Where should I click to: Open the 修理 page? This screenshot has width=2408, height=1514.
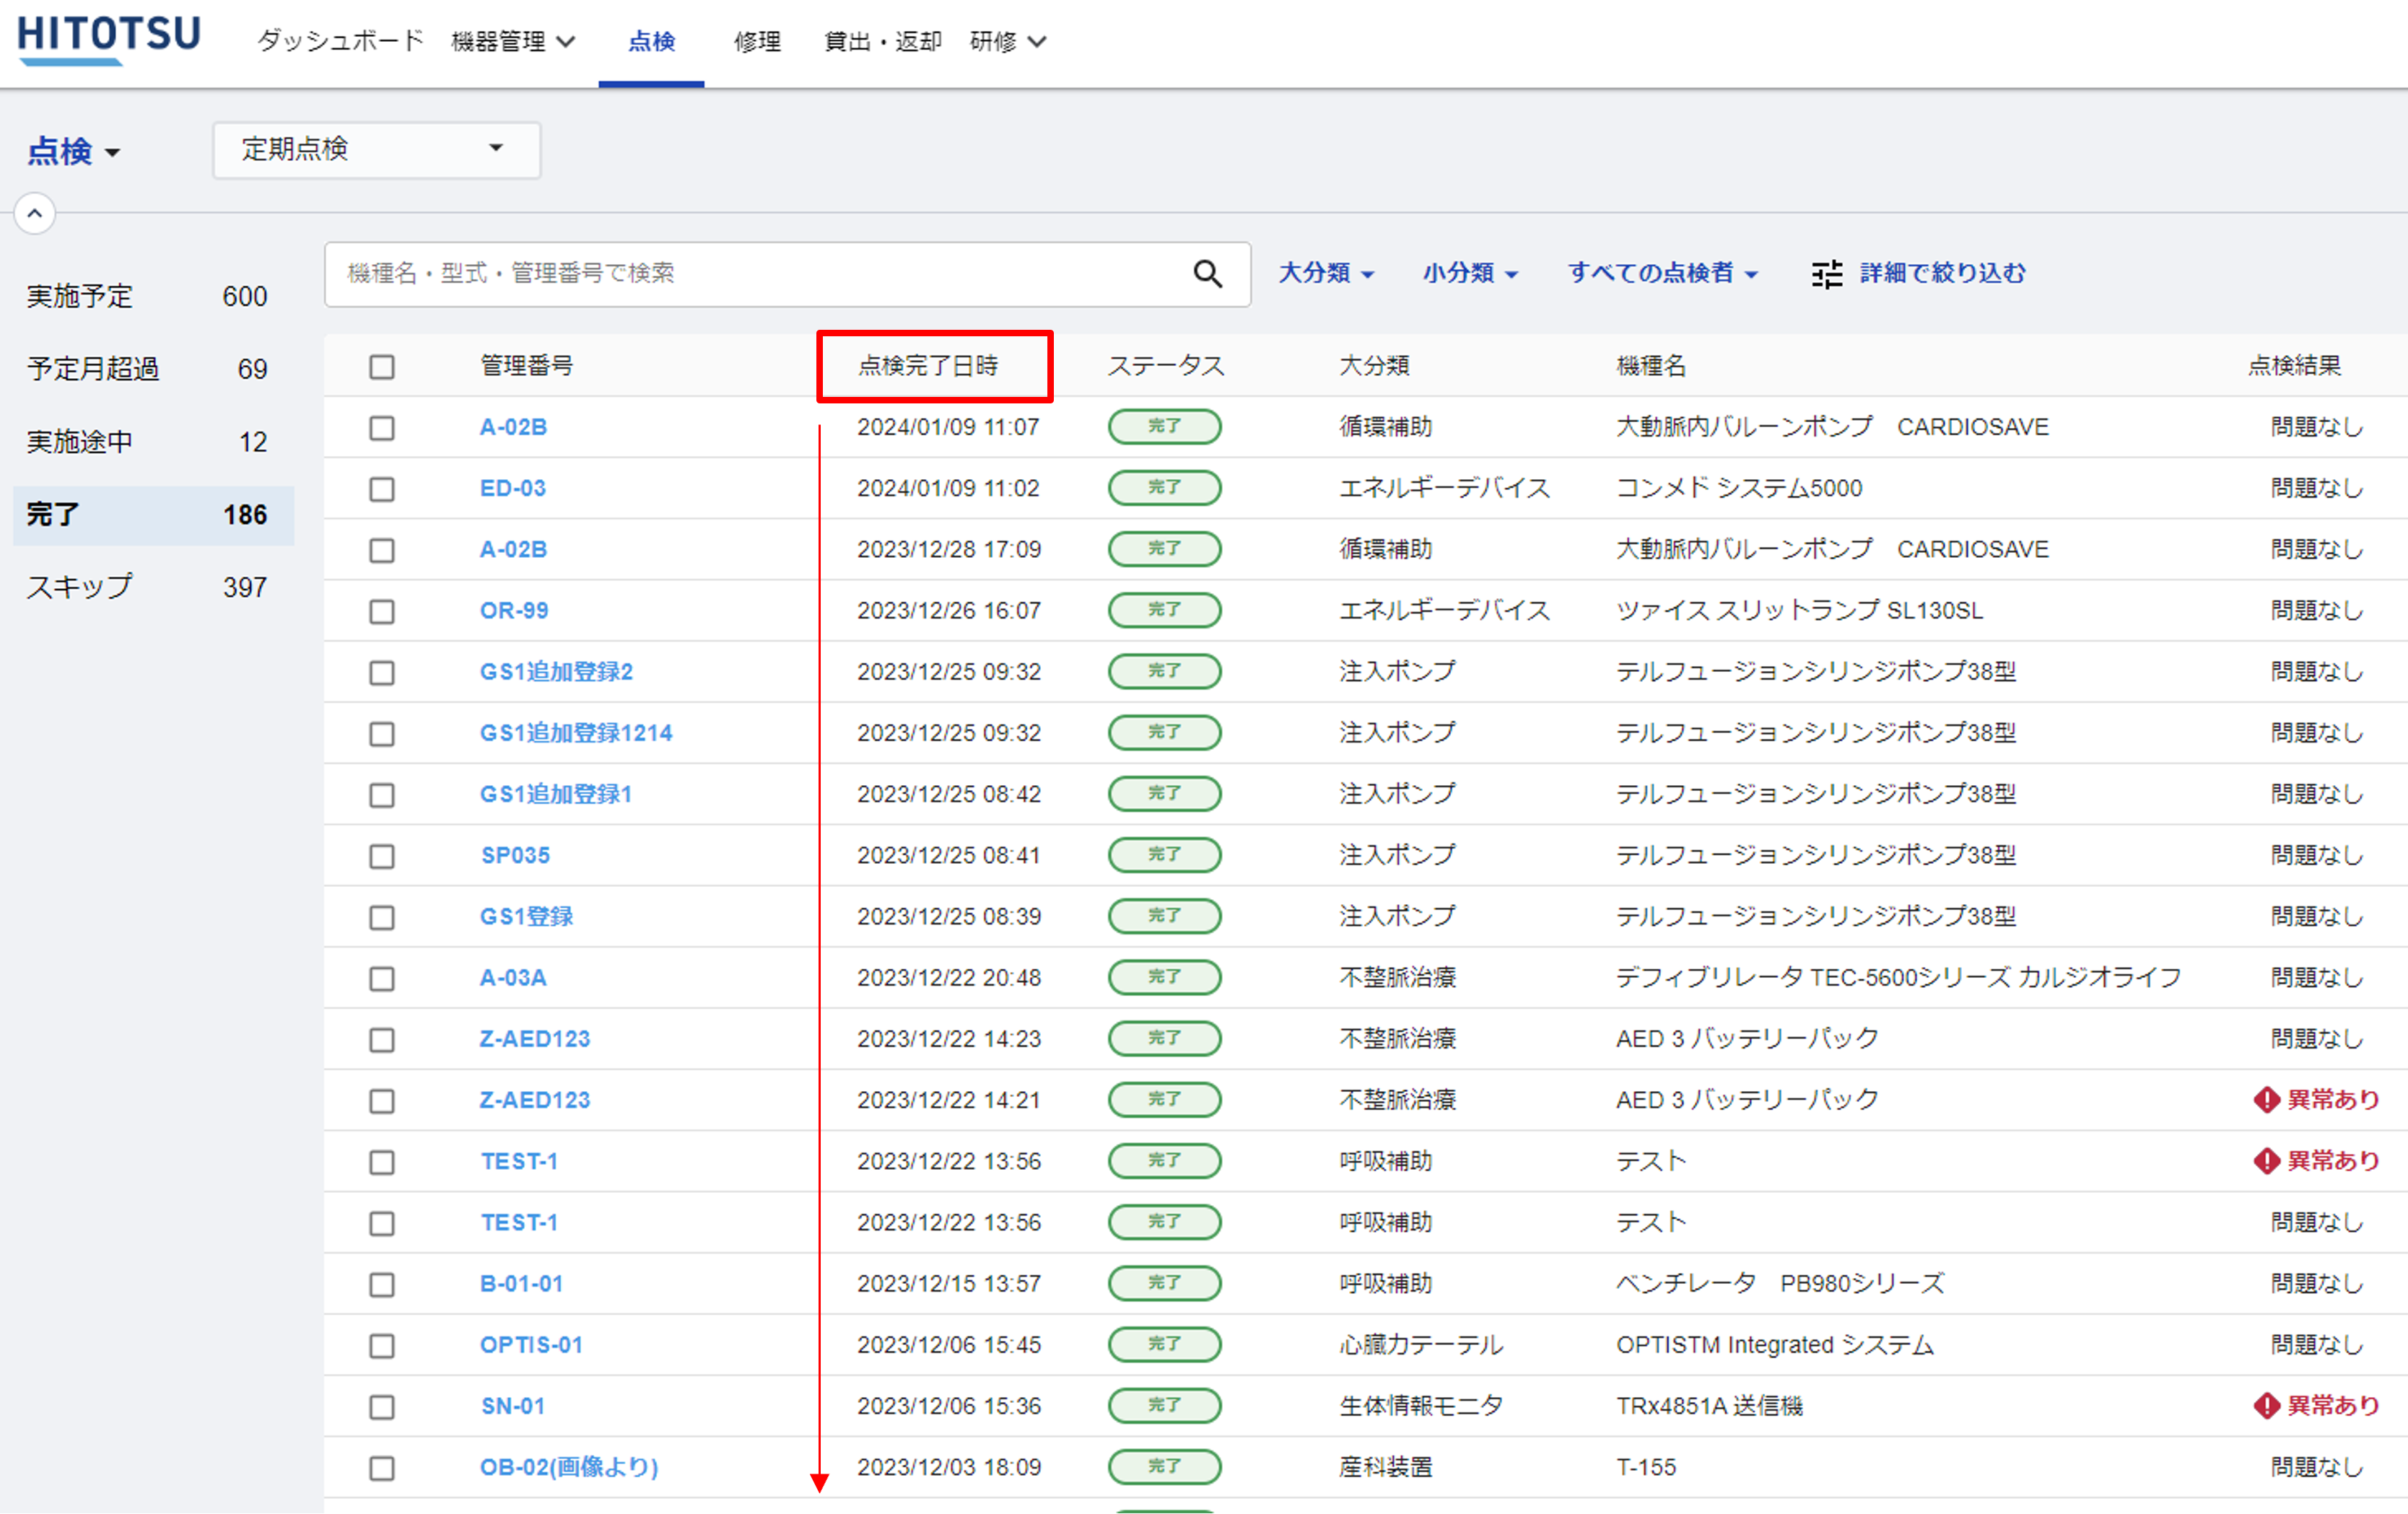click(x=757, y=42)
